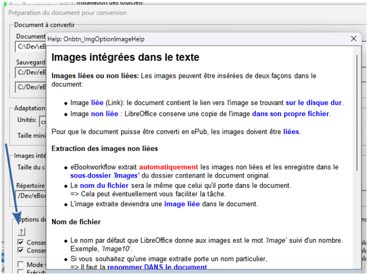
Task: Uncheck the upper 'Conser' checkbox
Action: tap(21, 242)
